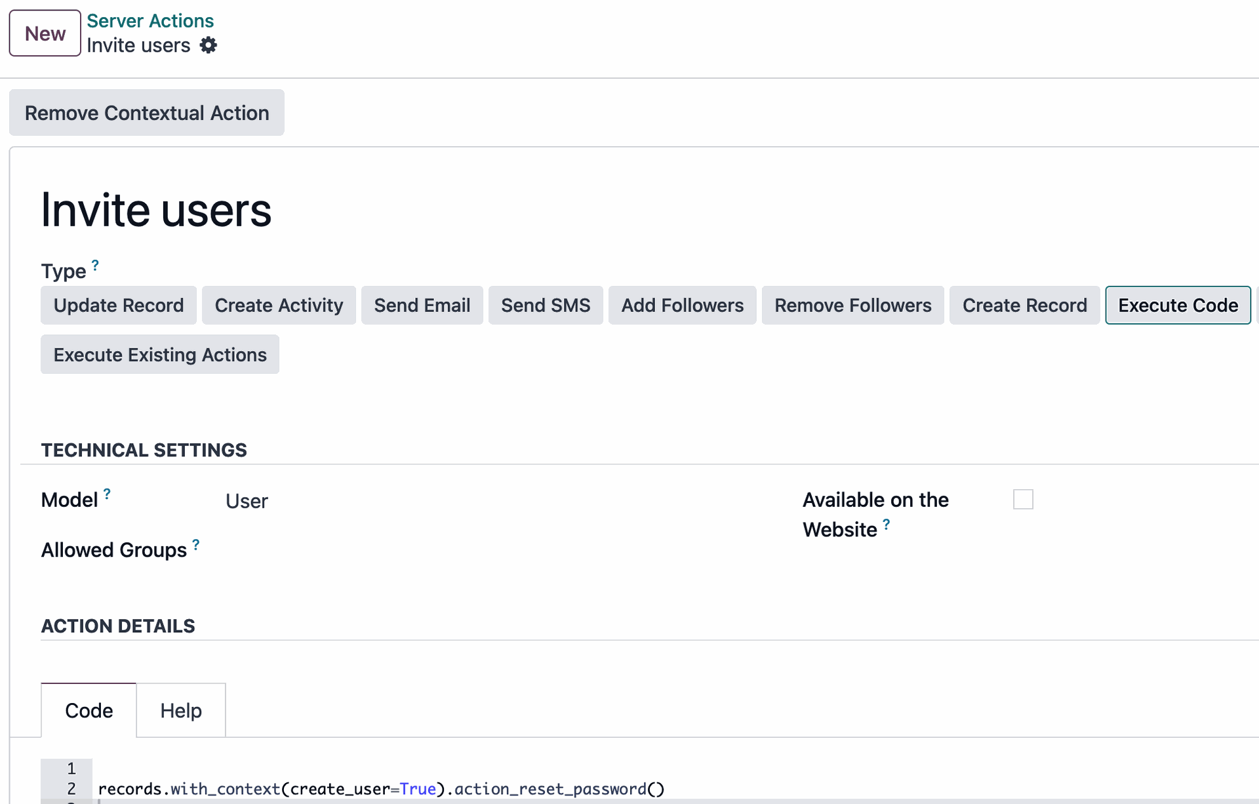The image size is (1259, 804).
Task: Click the help icon beside Allowed Groups
Action: point(195,544)
